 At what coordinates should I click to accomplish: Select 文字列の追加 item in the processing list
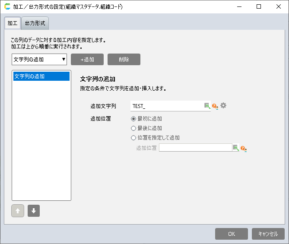point(41,76)
